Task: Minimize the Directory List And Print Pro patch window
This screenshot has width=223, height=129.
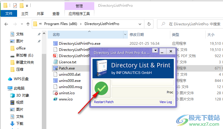Action: [x=162, y=51]
